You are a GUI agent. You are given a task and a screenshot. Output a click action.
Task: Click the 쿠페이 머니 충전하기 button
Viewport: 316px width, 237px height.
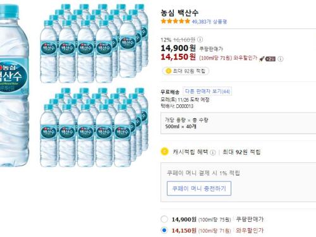coord(199,188)
